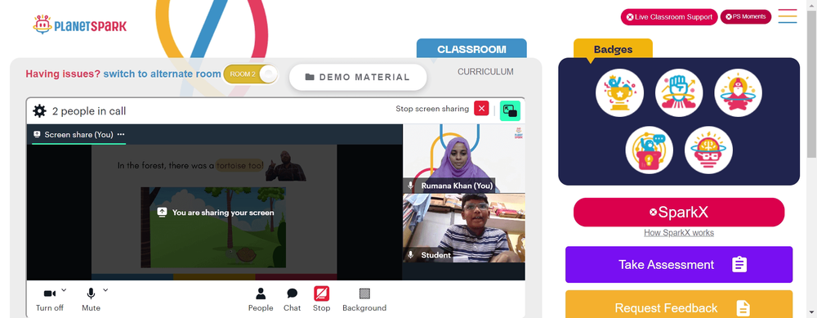Switch to the CLASSROOM tab
The height and width of the screenshot is (318, 817).
click(471, 49)
